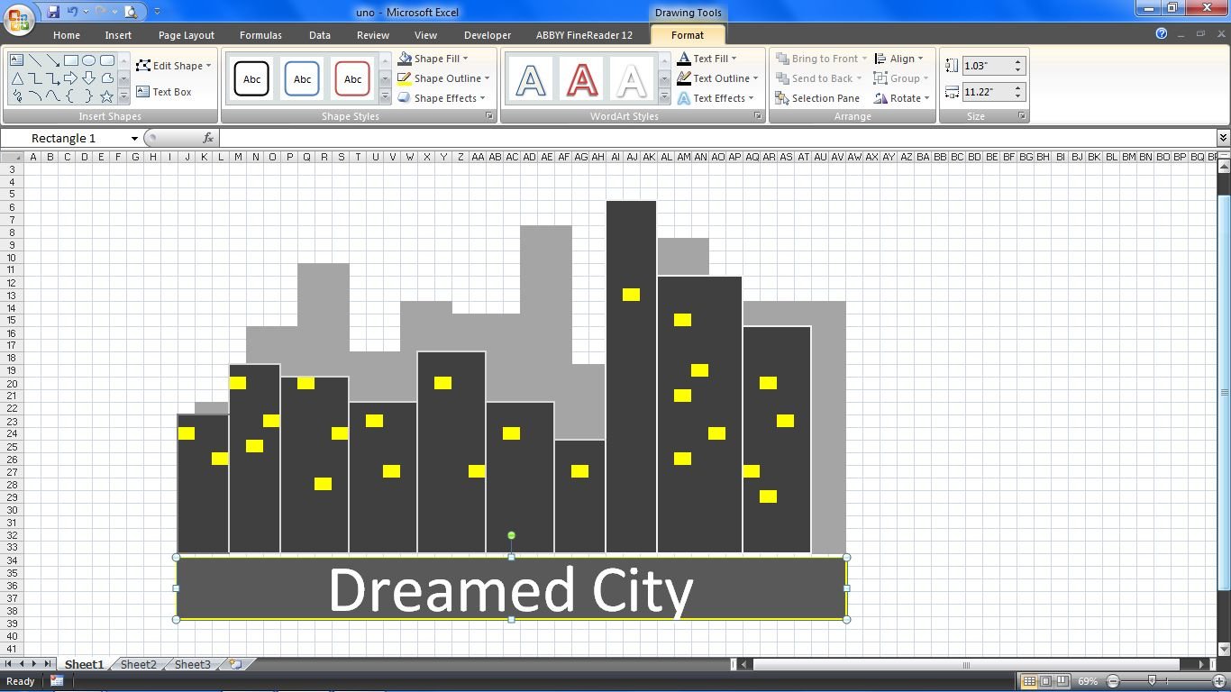Open the Page Layout ribbon tab
This screenshot has height=692, width=1231.
click(187, 35)
